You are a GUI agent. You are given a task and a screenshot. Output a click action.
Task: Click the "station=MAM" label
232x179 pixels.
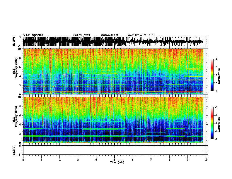[109, 35]
